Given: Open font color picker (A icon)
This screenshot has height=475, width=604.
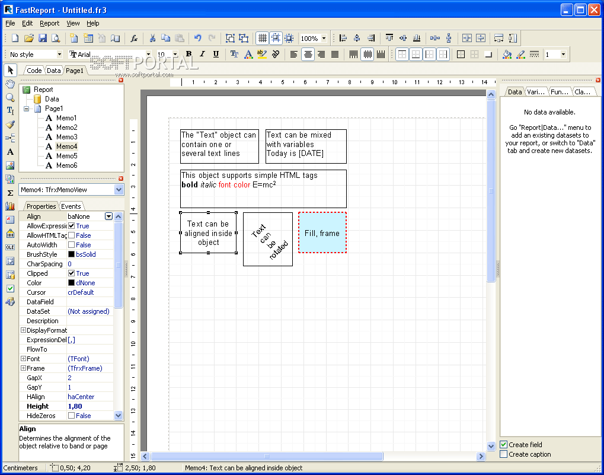Looking at the screenshot, I should 248,55.
